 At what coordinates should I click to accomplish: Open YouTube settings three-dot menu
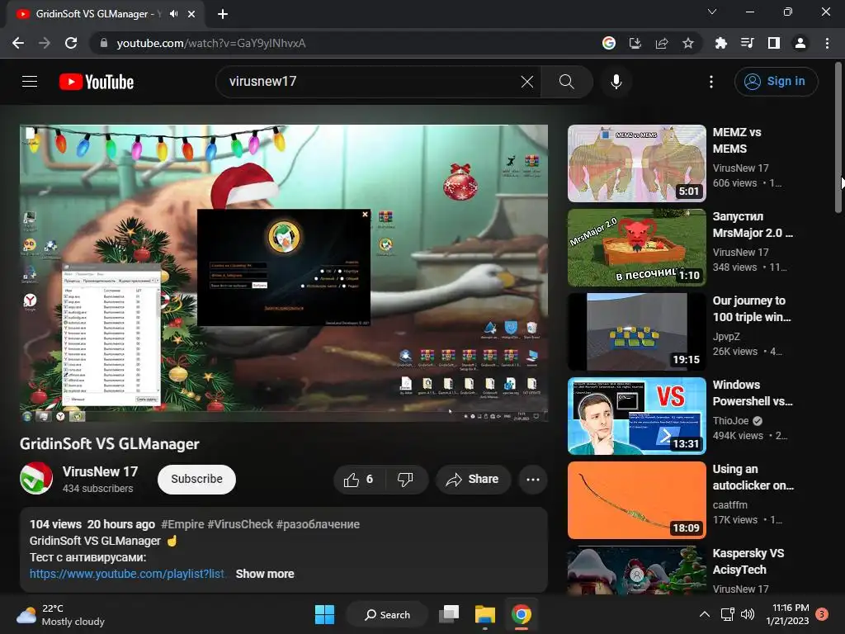coord(710,82)
